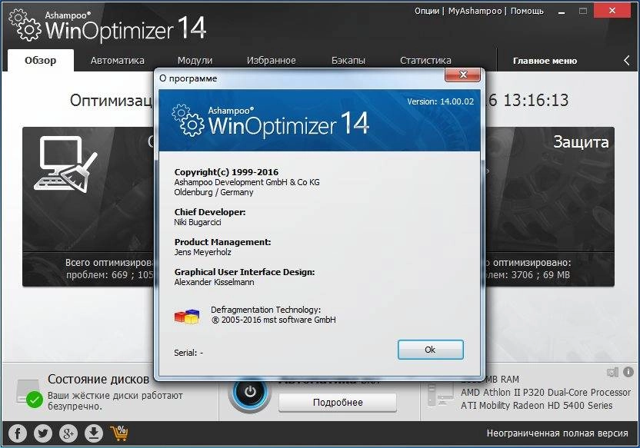This screenshot has height=448, width=640.
Task: Click the disk status green check icon
Action: [x=35, y=399]
